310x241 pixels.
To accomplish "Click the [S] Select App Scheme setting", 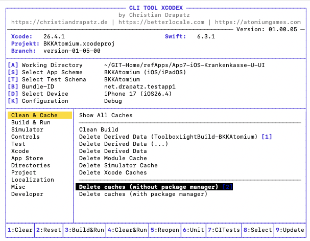I will 45,72.
